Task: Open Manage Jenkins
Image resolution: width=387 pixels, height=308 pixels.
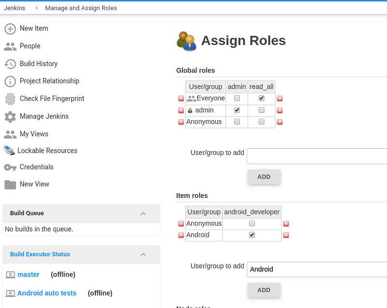Action: (x=44, y=116)
